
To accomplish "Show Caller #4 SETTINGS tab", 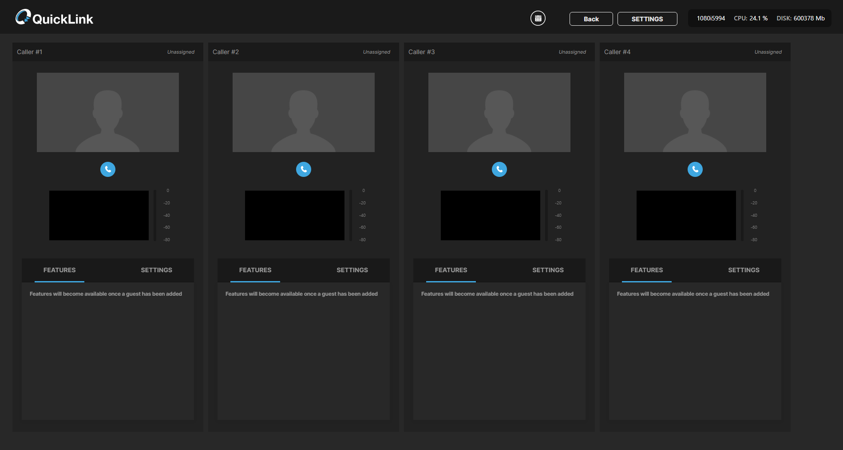I will coord(744,270).
